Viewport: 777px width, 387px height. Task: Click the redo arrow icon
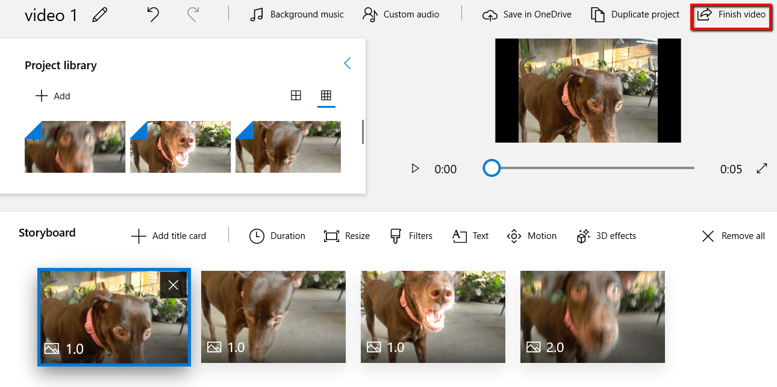(x=193, y=14)
